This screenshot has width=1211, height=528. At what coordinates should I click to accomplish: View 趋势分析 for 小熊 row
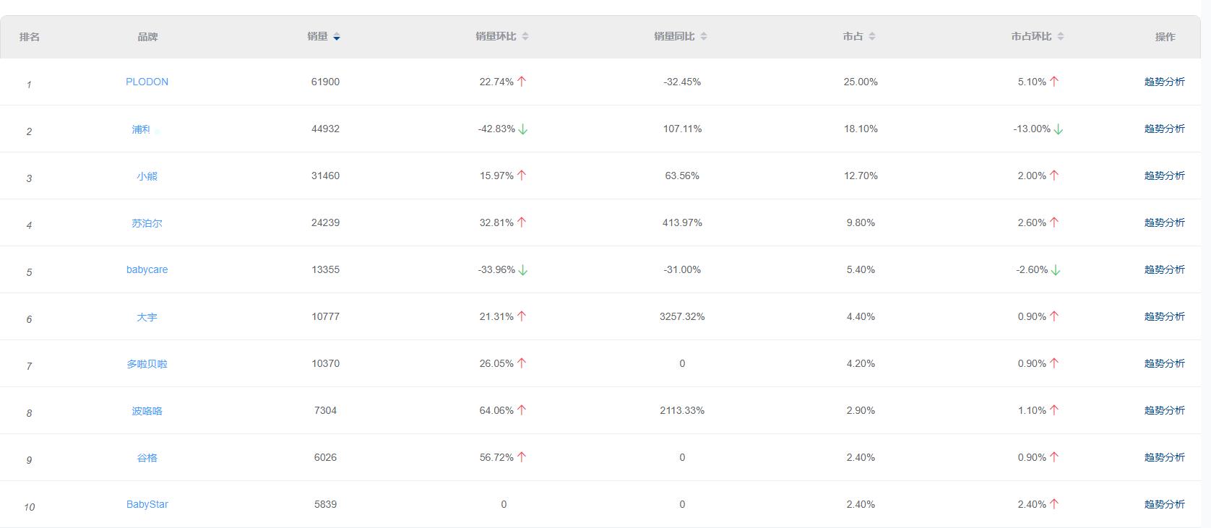(1164, 176)
